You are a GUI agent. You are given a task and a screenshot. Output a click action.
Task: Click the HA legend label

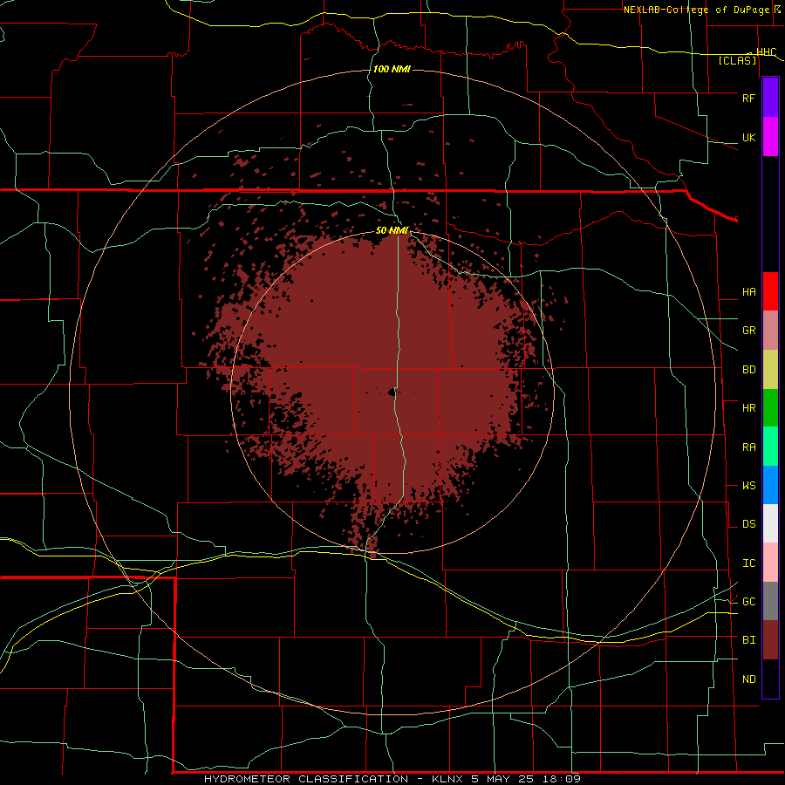pyautogui.click(x=748, y=292)
